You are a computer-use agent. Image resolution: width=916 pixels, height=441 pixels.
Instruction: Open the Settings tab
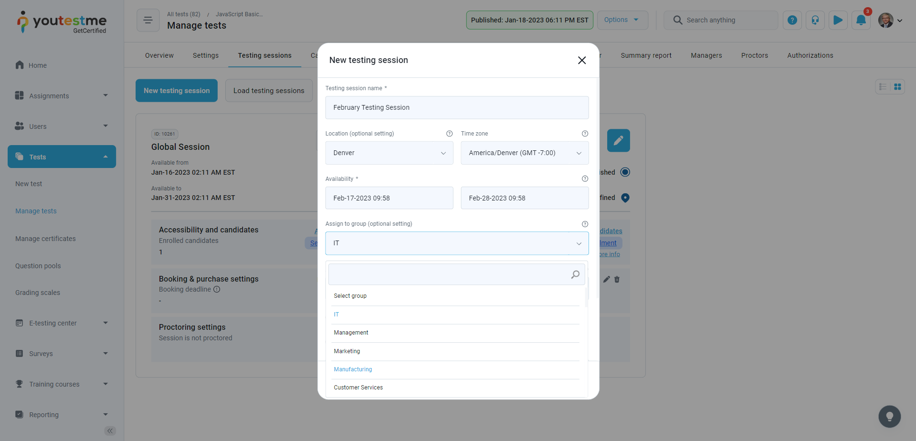click(x=205, y=55)
